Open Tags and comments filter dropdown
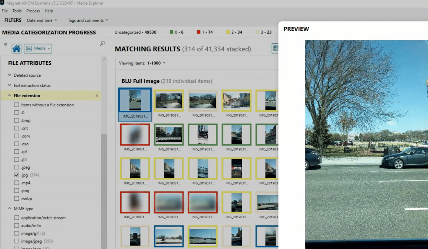This screenshot has width=428, height=249. [88, 20]
